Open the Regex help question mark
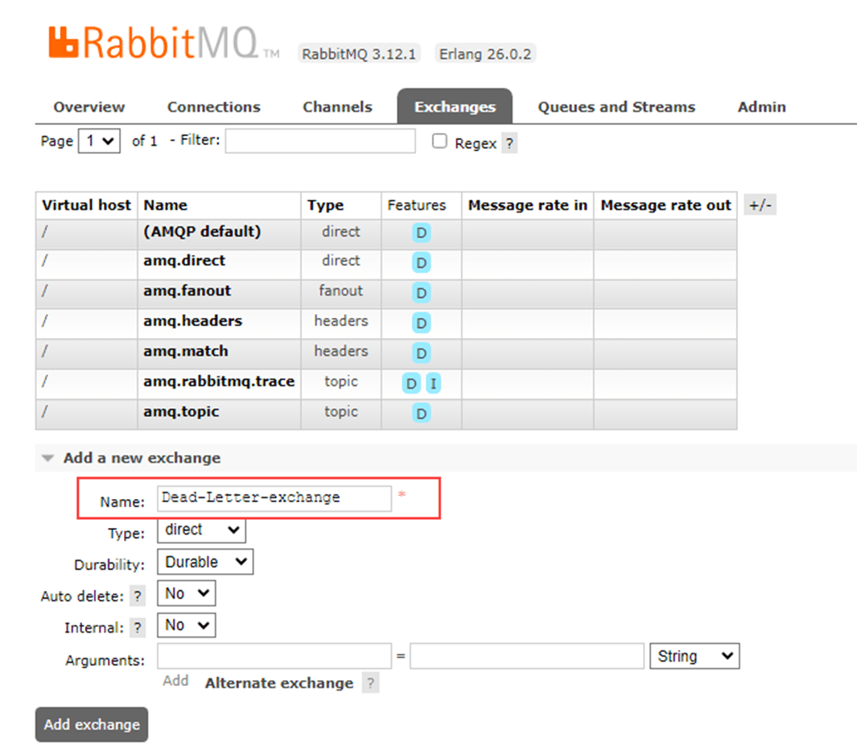Image resolution: width=857 pixels, height=751 pixels. coord(509,144)
